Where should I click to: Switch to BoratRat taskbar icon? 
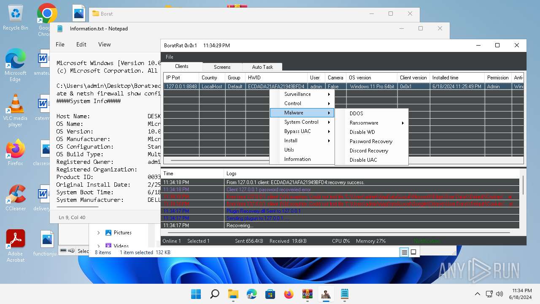(x=326, y=294)
